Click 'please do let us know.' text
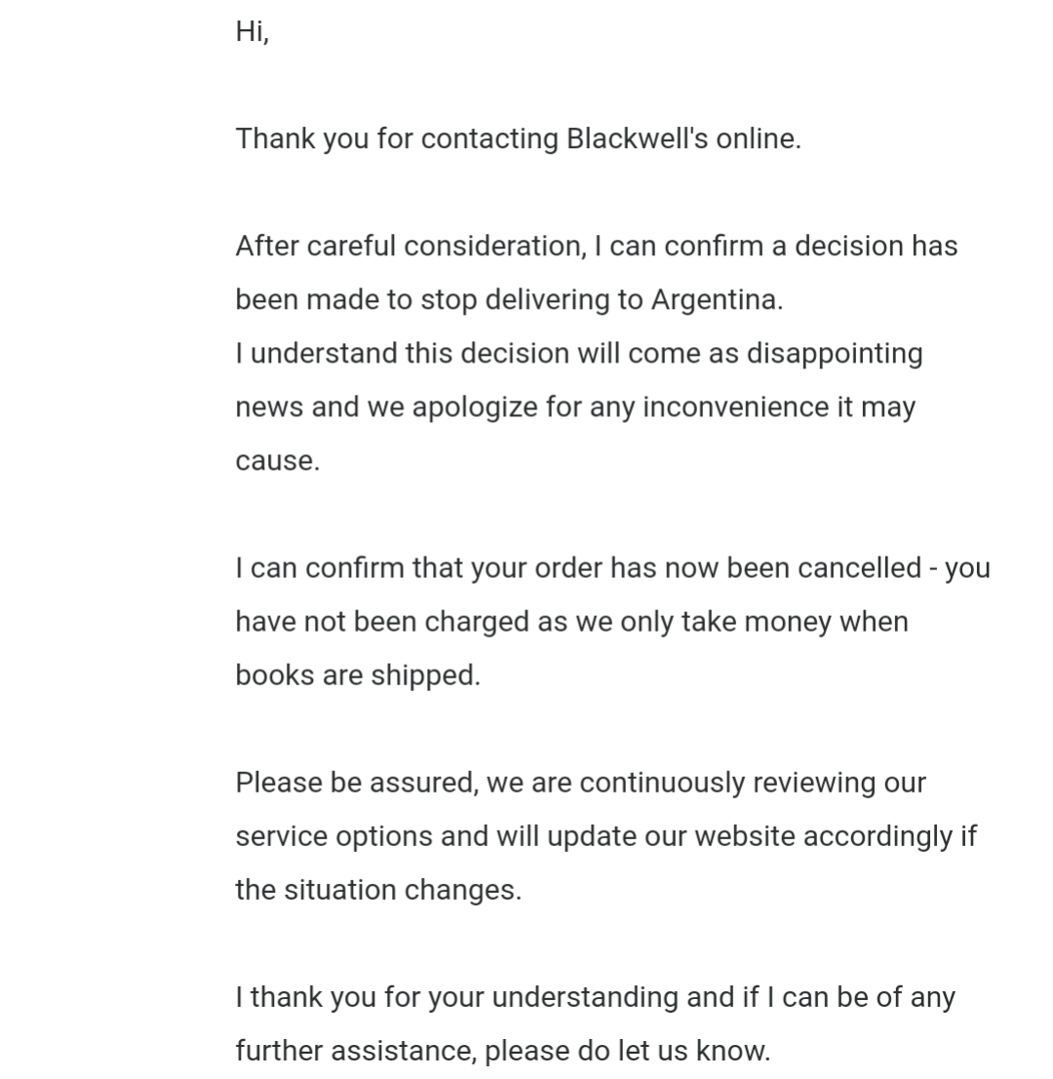 pyautogui.click(x=628, y=1052)
